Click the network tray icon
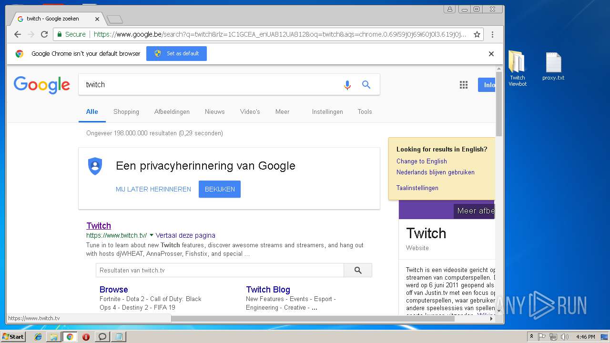This screenshot has width=610, height=343. pos(553,337)
